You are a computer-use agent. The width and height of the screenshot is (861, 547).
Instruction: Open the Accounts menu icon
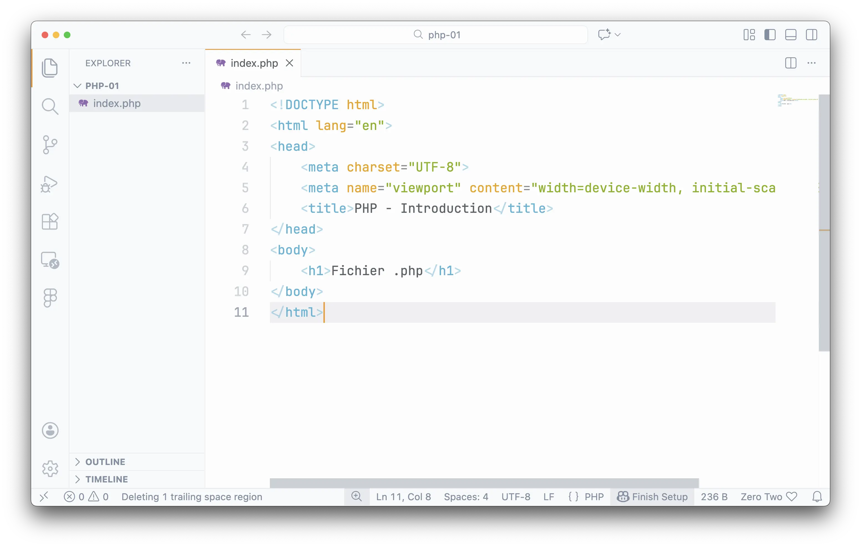(50, 431)
